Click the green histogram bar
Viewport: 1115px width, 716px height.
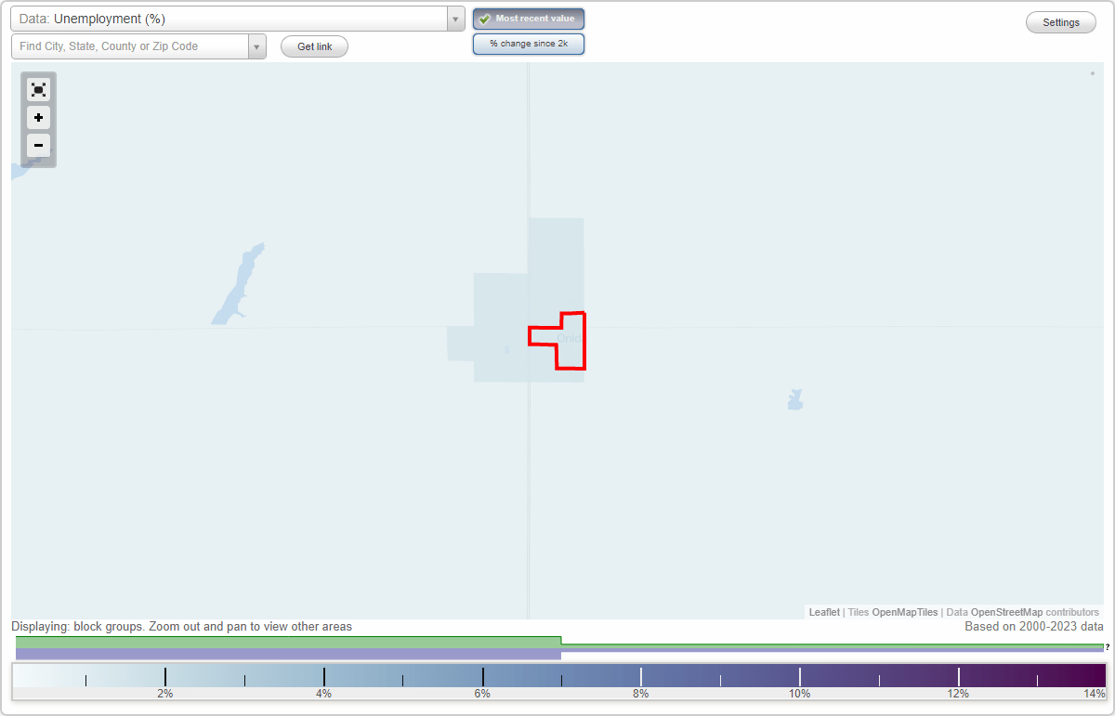click(x=288, y=642)
